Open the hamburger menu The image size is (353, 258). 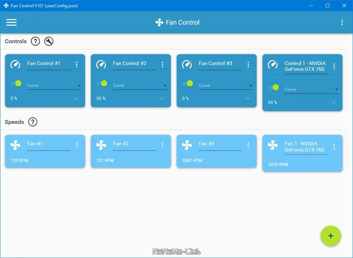pyautogui.click(x=11, y=22)
